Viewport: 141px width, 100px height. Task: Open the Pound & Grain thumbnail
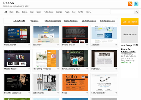click(x=75, y=34)
